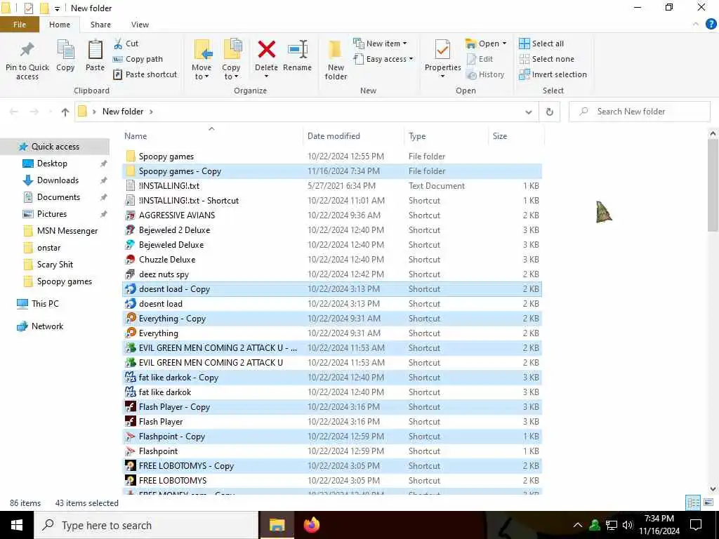Select the !INSTALLING!.txt text document
The image size is (719, 539).
tap(332, 186)
